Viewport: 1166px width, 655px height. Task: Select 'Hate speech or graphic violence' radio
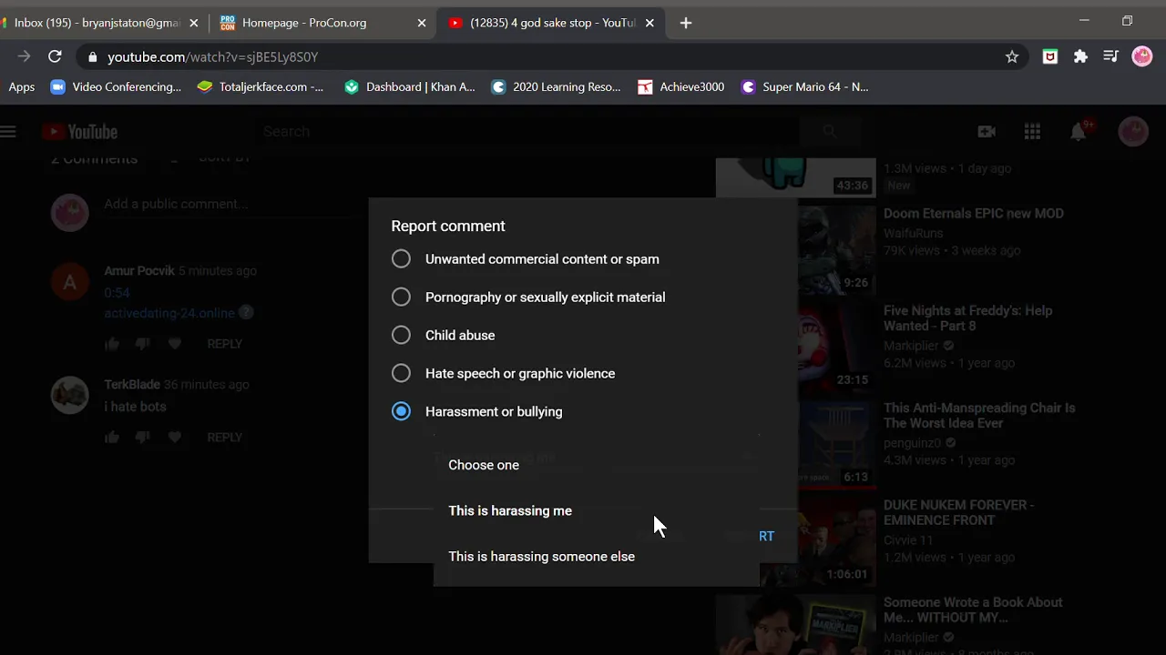click(401, 374)
